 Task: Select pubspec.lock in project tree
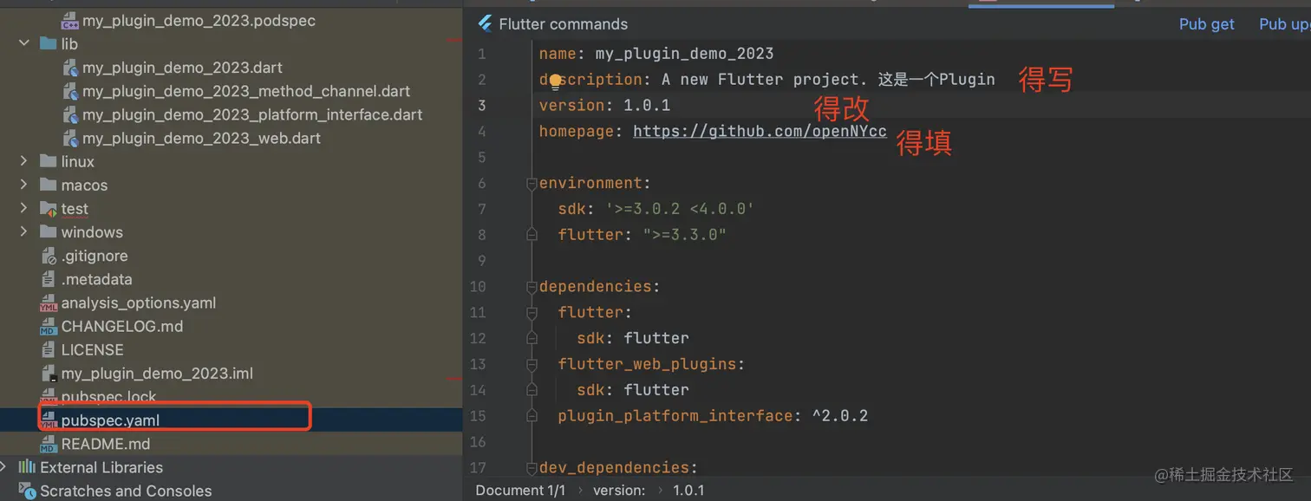(109, 397)
